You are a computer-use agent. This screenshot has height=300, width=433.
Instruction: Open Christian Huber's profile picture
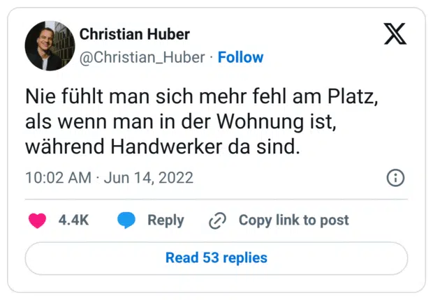(50, 45)
